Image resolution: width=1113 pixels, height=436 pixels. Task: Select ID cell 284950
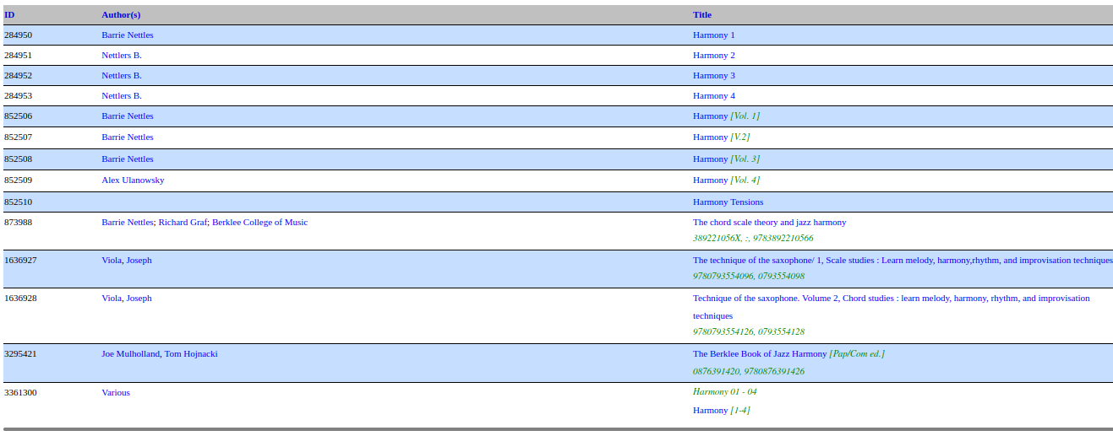(x=18, y=35)
